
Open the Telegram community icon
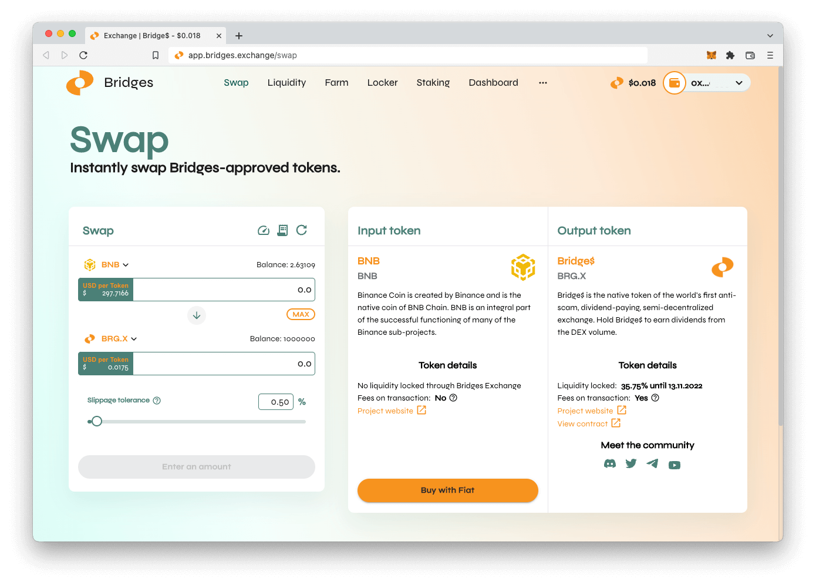click(x=652, y=464)
